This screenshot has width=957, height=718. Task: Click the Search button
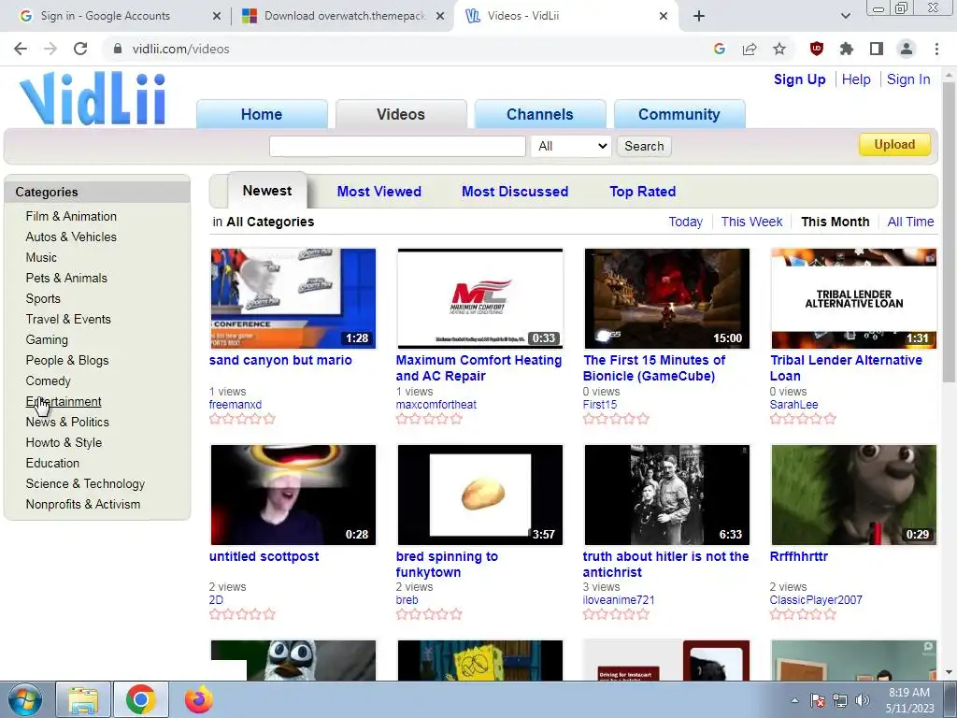click(x=644, y=146)
